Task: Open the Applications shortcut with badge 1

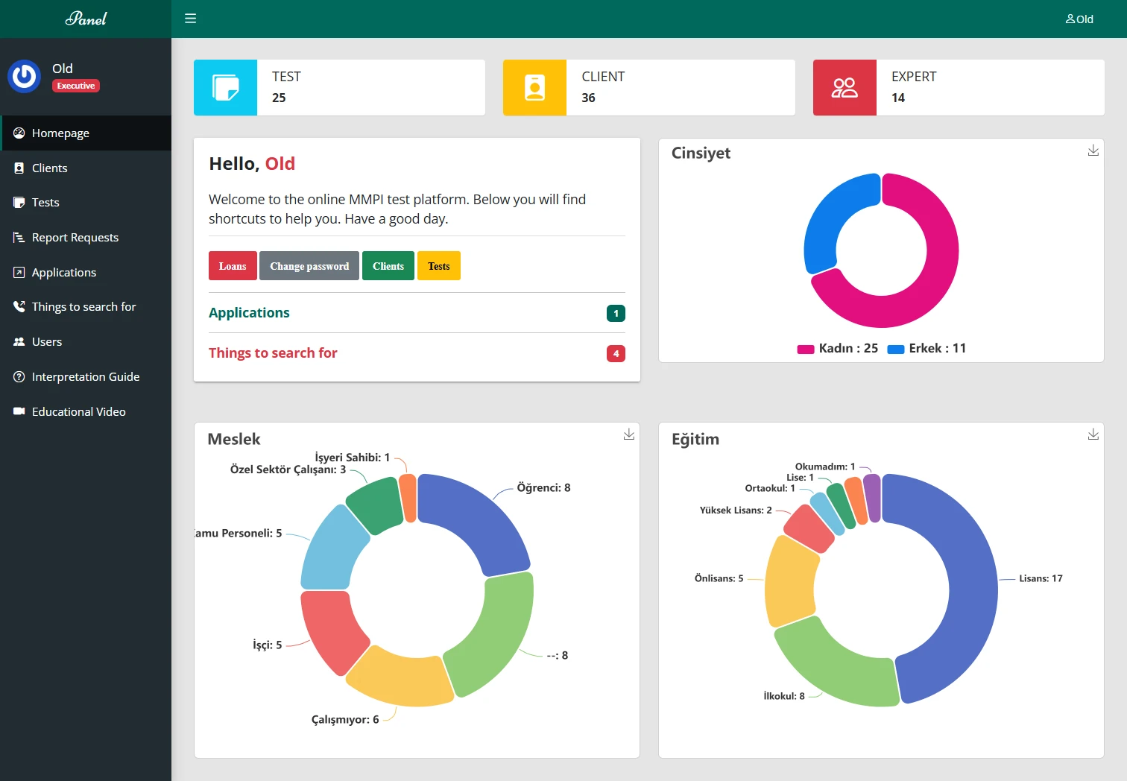Action: click(249, 312)
